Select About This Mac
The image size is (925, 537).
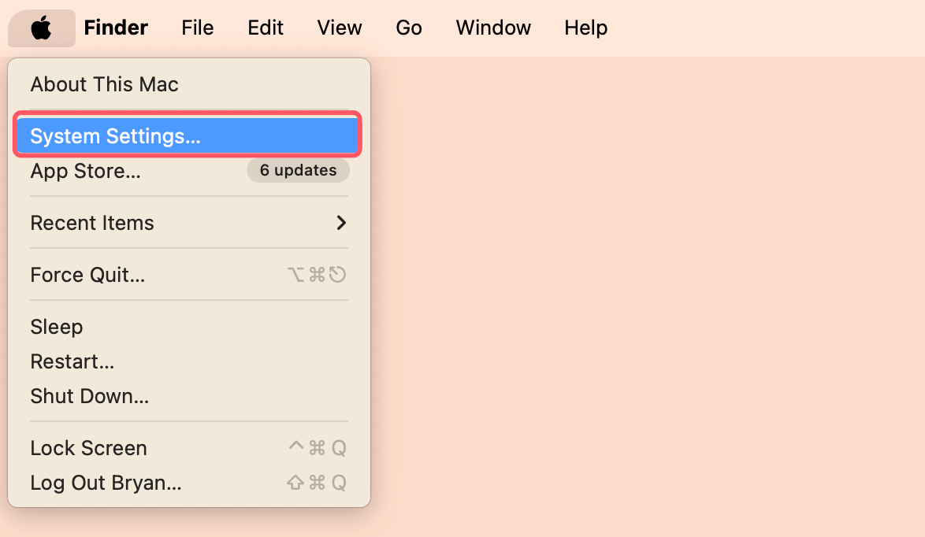pos(104,84)
